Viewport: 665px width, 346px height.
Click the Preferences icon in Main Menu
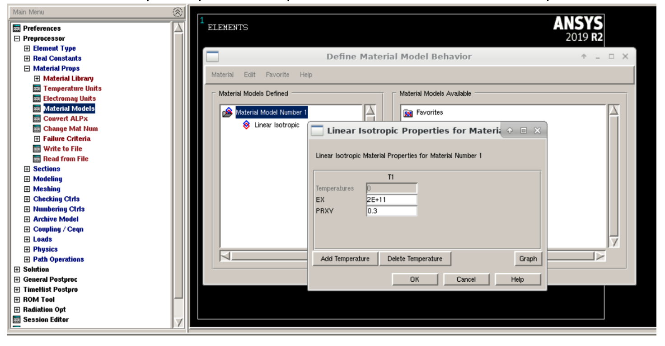[x=17, y=28]
